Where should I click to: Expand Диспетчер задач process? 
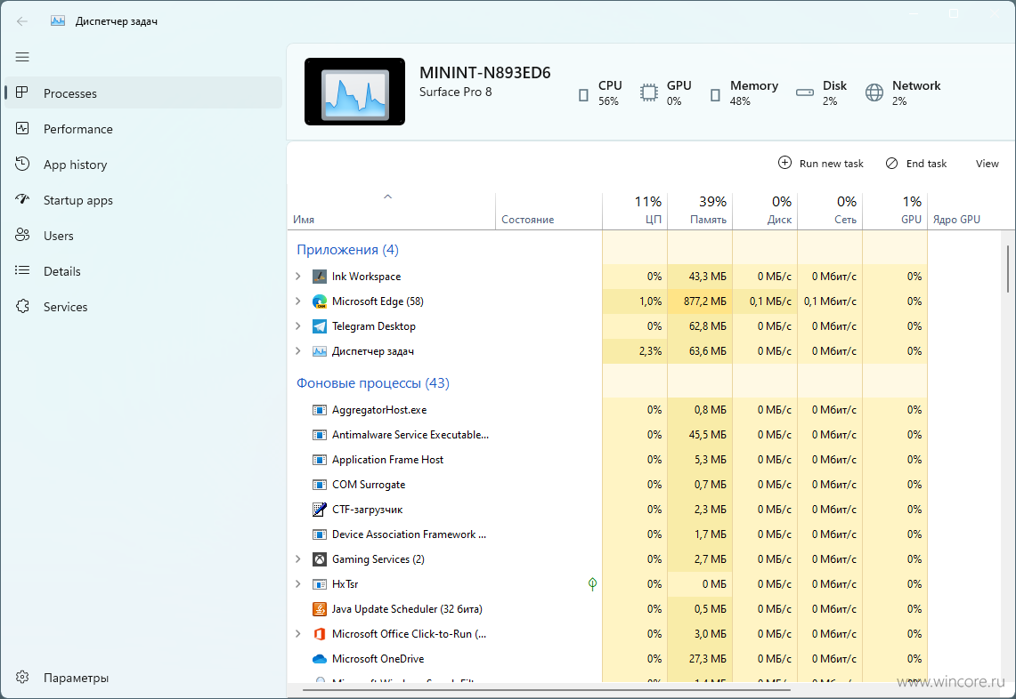coord(298,350)
